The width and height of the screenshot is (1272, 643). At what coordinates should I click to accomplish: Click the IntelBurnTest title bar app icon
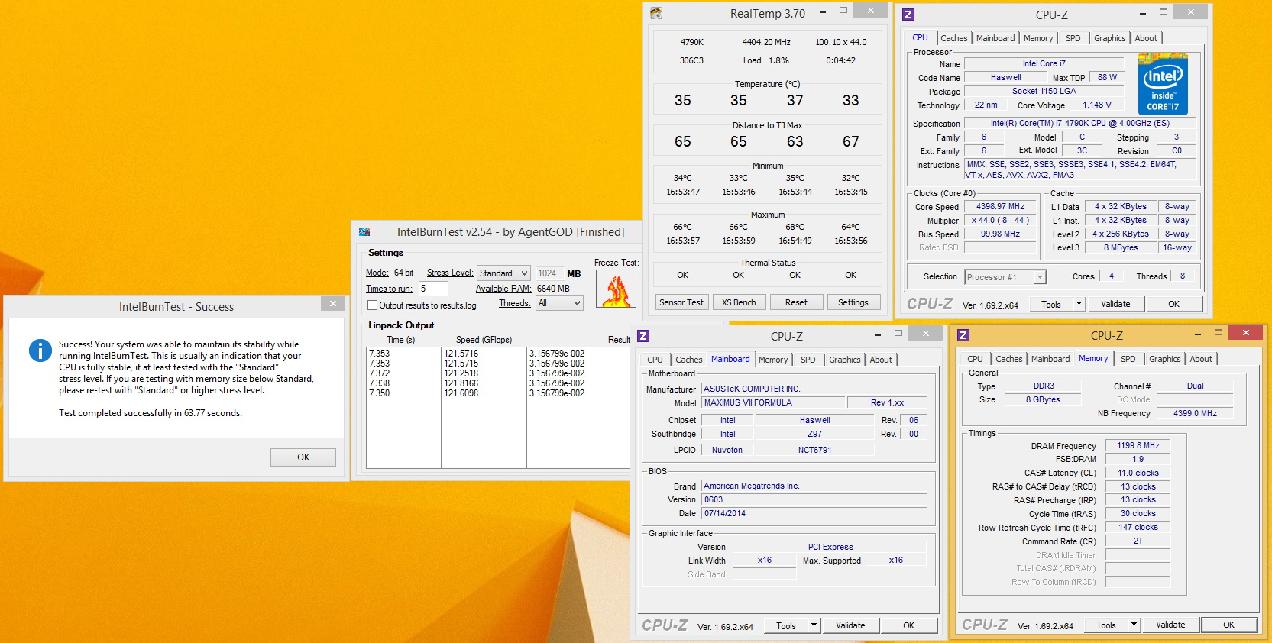(364, 231)
